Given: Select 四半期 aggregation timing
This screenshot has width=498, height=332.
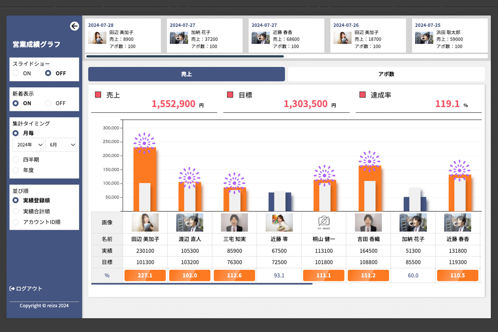Looking at the screenshot, I should [16, 159].
